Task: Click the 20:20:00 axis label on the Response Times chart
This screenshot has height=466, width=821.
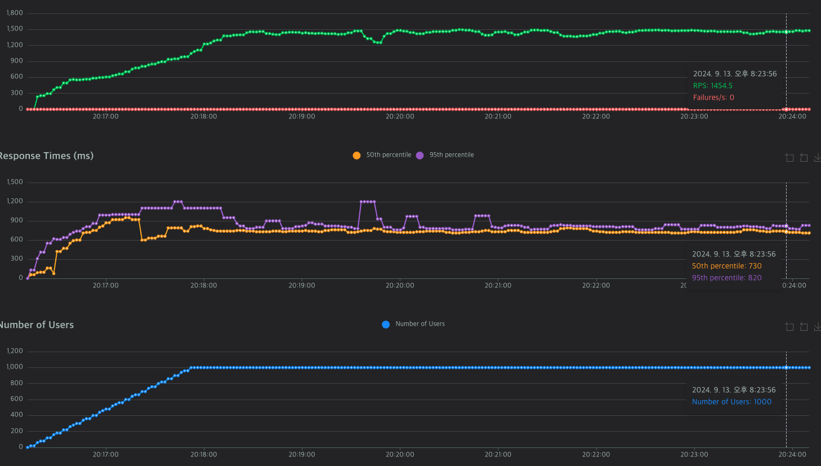Action: coord(400,286)
